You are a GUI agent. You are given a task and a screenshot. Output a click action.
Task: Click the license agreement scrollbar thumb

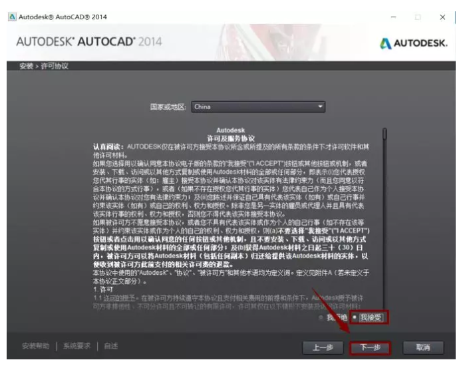[x=385, y=134]
